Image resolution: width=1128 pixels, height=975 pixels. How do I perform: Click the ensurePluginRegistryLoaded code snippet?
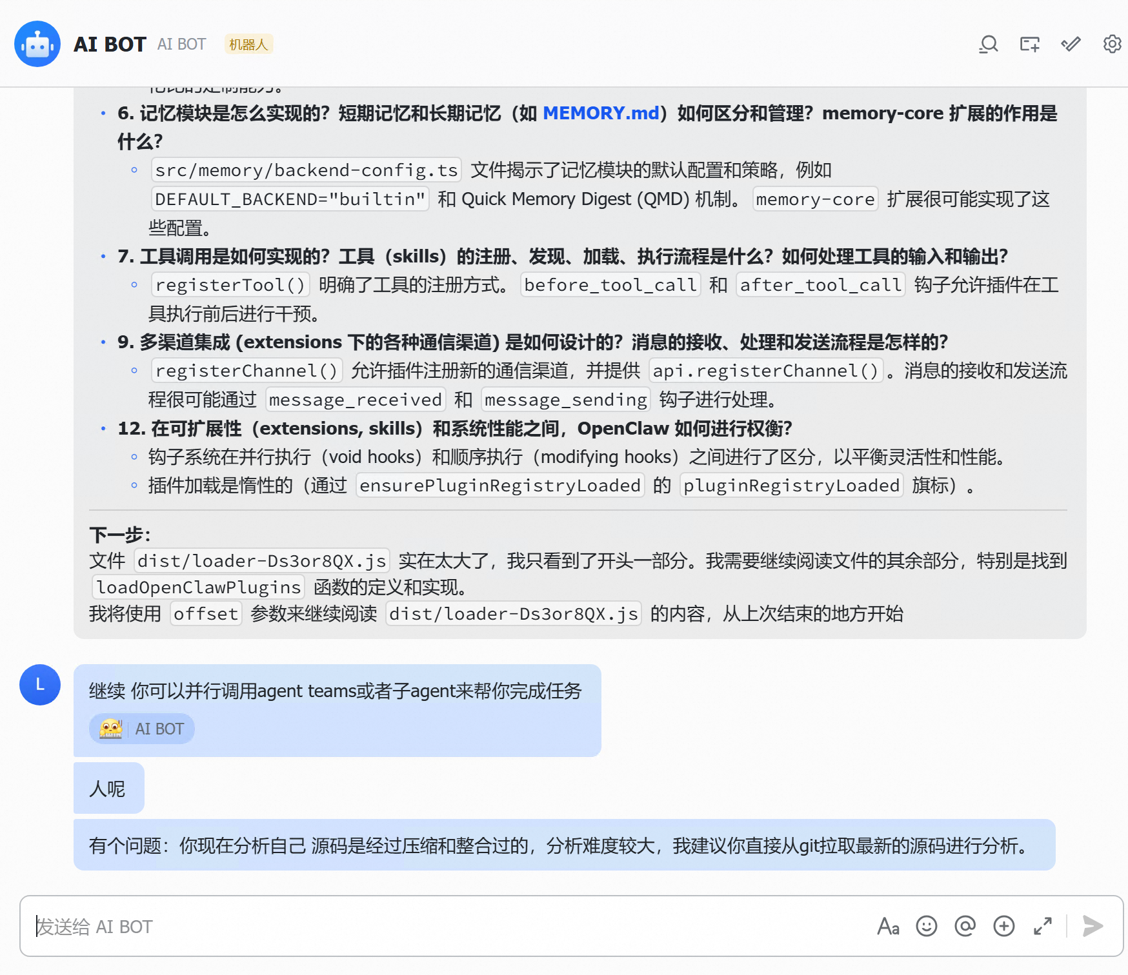coord(500,485)
